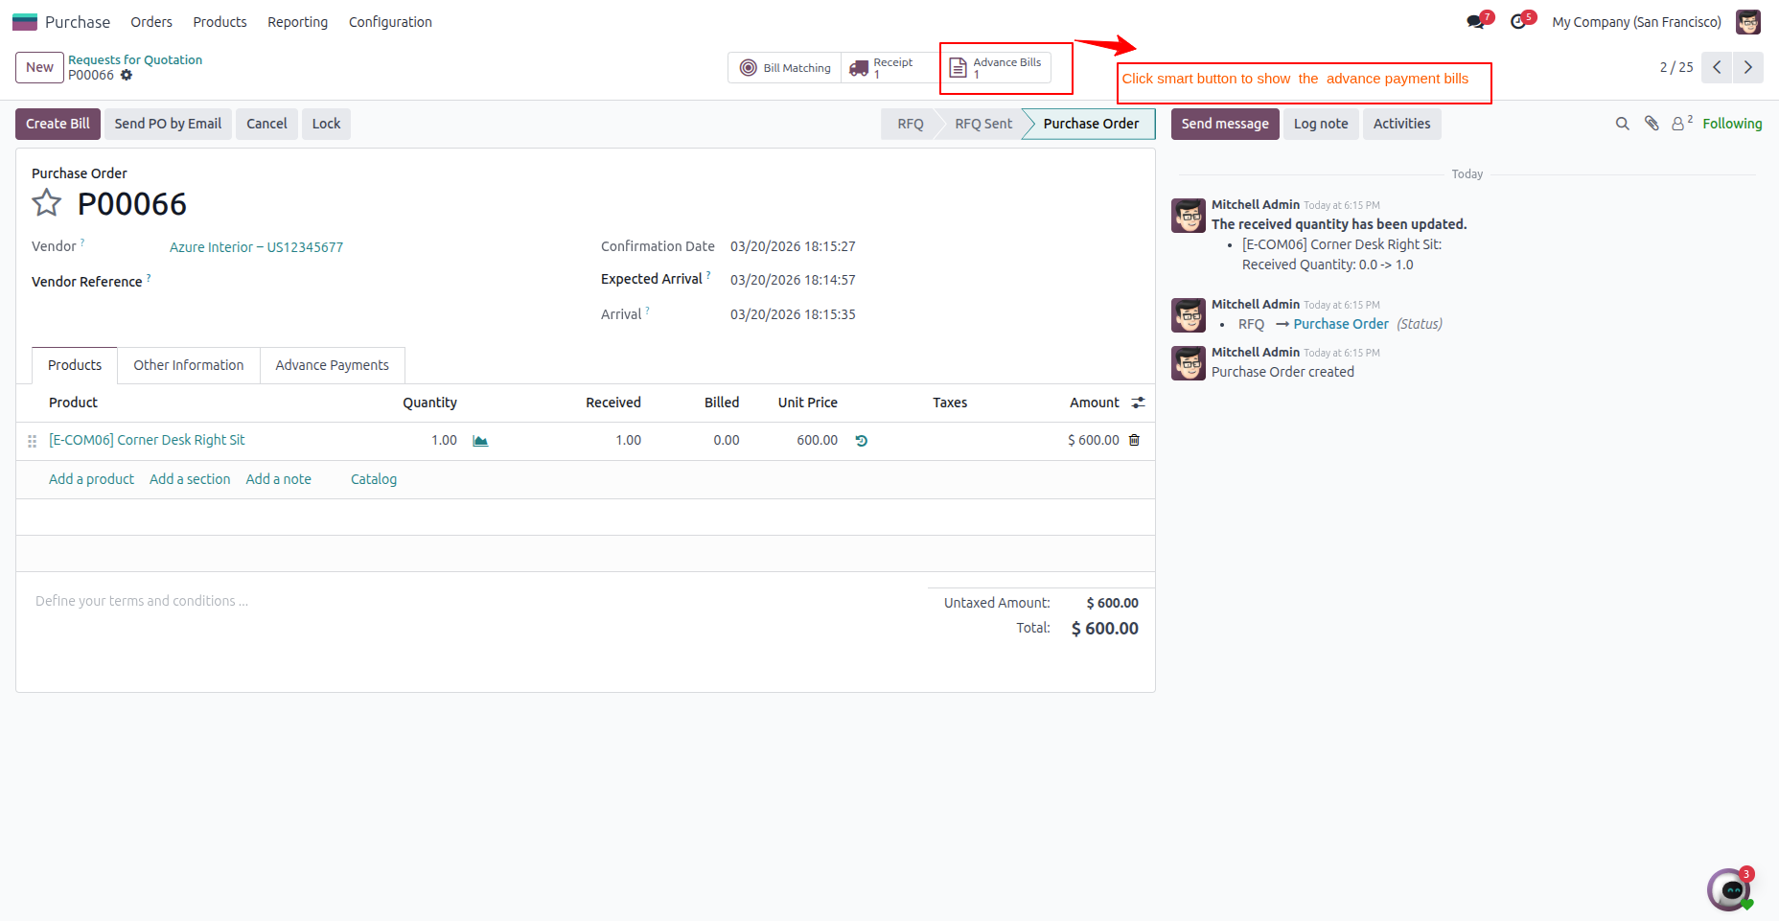
Task: Open the Bill Matching smart button
Action: 785,68
